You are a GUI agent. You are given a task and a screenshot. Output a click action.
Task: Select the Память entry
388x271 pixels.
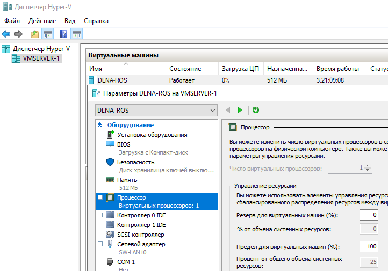(127, 180)
